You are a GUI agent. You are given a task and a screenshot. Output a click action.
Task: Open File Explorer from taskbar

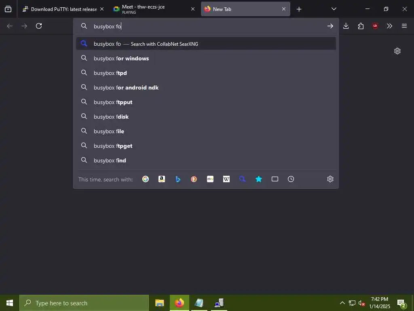pos(159,303)
